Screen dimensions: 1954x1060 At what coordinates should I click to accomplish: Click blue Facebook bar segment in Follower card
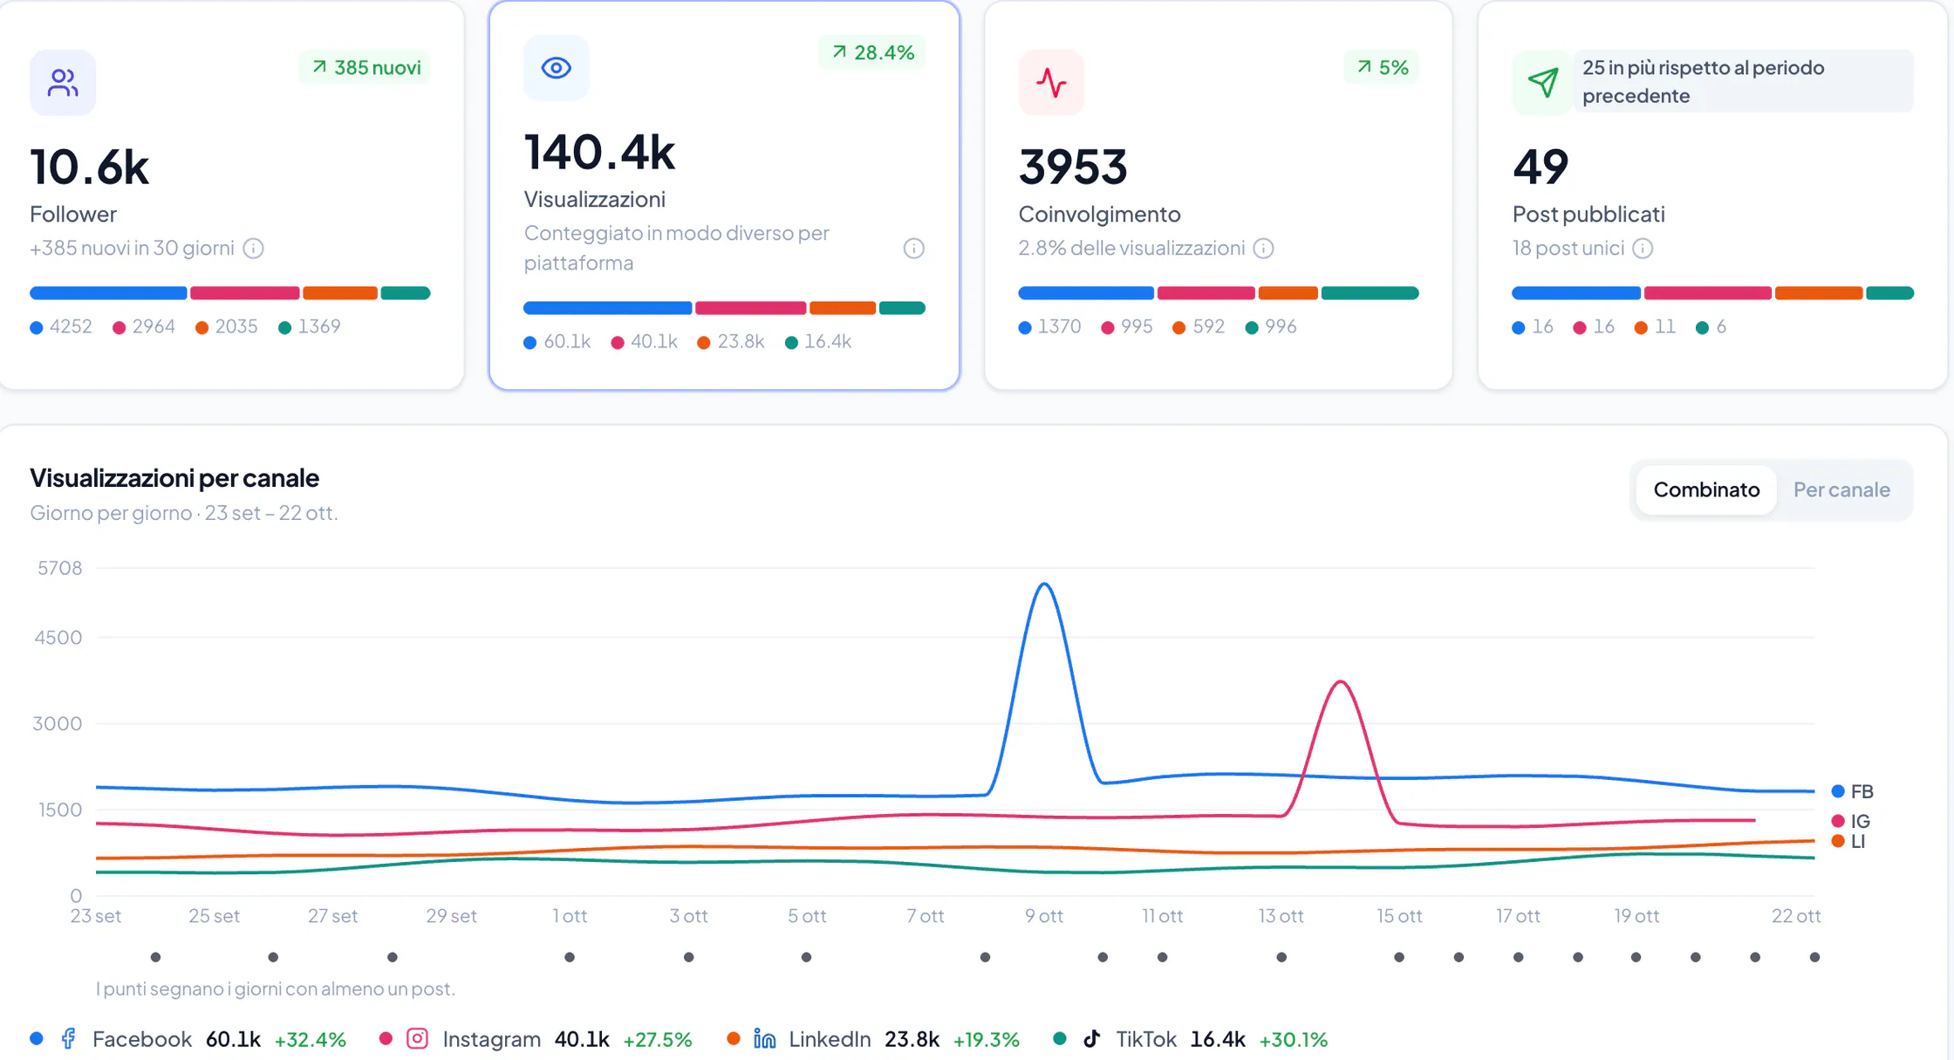point(108,293)
